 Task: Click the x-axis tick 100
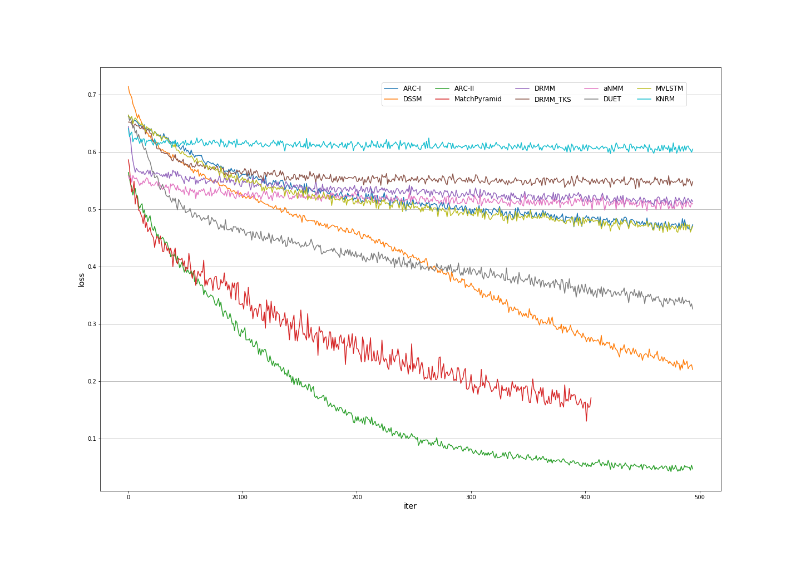tap(243, 497)
